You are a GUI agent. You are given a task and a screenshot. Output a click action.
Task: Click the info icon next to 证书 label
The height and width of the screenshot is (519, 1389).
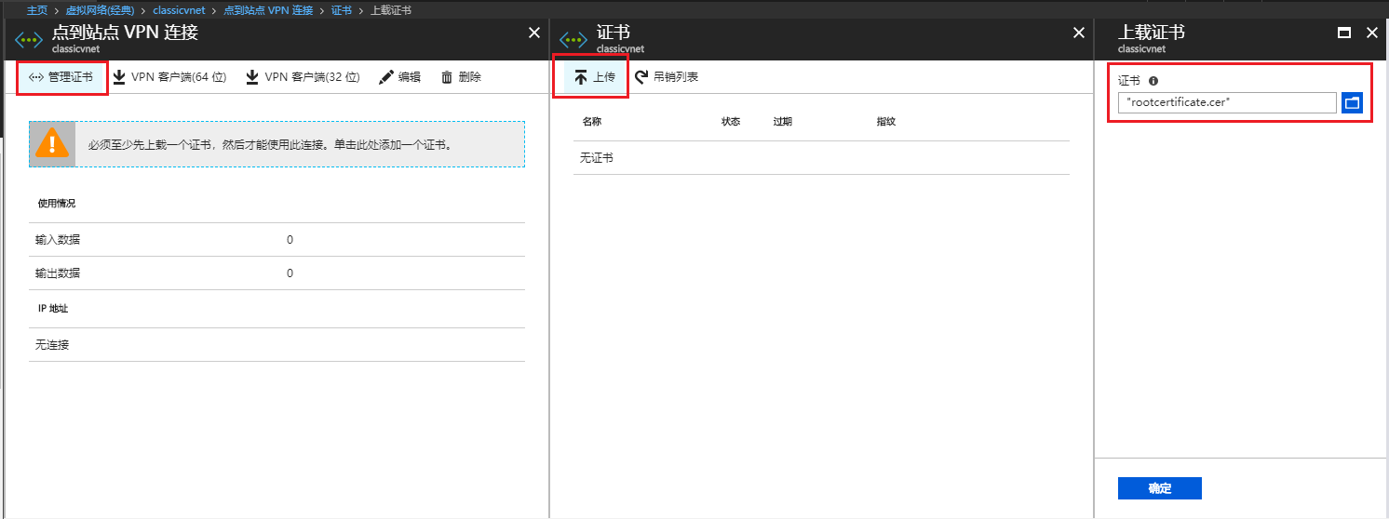pos(1153,81)
